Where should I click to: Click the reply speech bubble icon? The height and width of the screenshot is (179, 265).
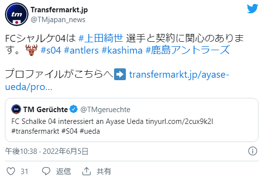pos(46,171)
